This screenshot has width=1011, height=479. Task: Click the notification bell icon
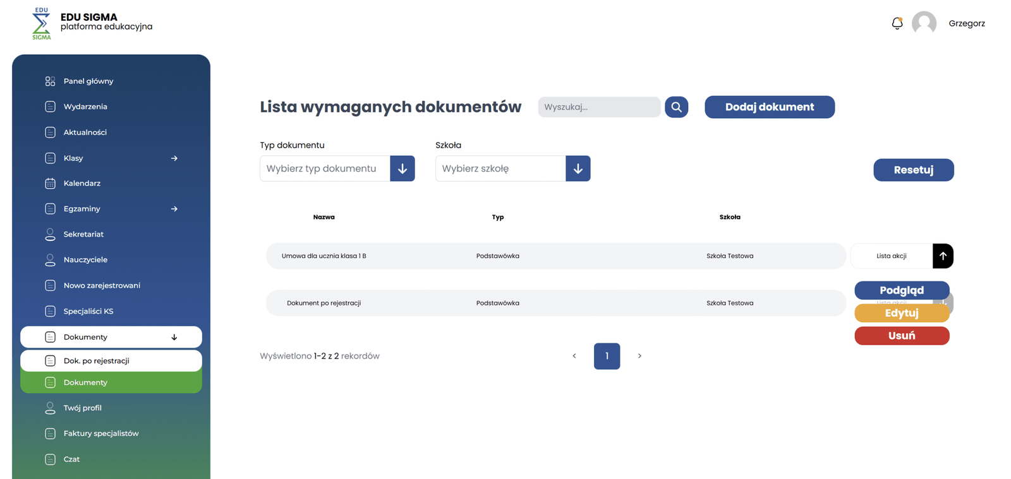pyautogui.click(x=897, y=23)
